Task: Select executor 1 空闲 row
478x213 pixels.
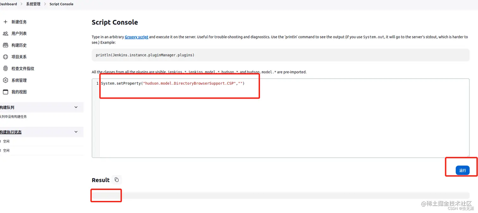Action: click(42, 142)
